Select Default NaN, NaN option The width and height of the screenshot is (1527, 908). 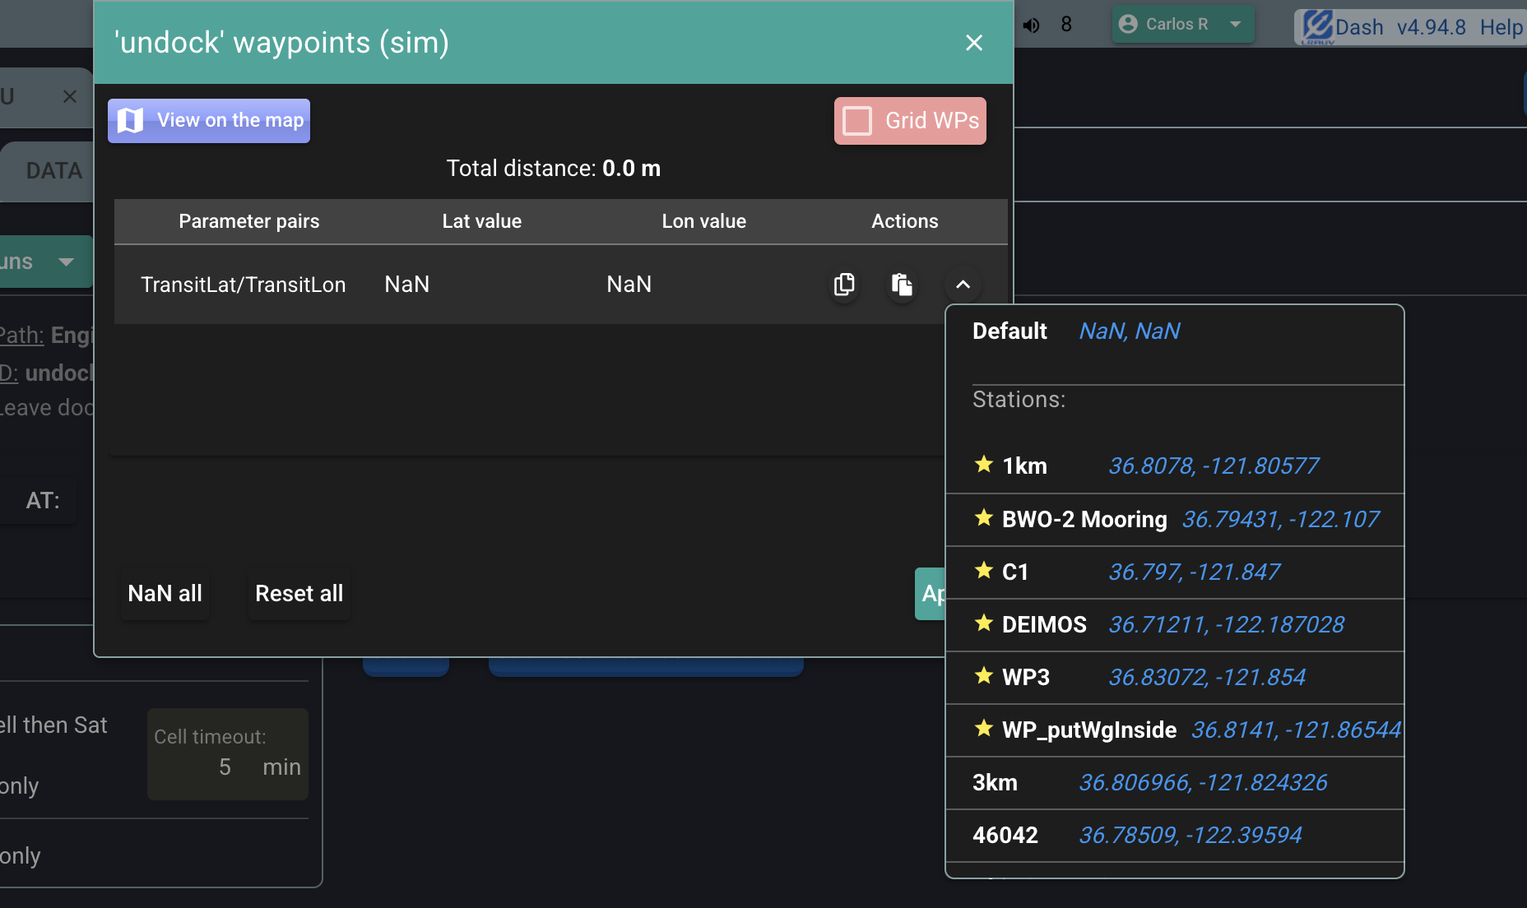point(1175,331)
